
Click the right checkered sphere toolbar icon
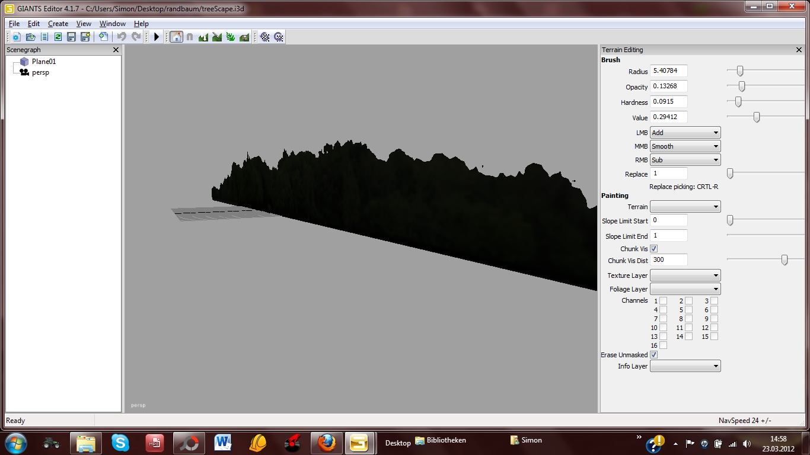pos(279,37)
